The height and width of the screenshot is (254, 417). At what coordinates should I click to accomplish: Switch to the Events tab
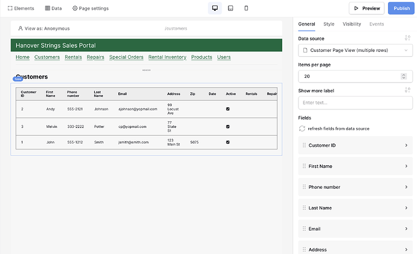377,24
